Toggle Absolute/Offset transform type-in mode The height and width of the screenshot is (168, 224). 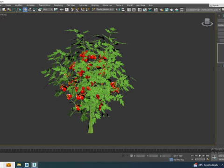click(x=132, y=155)
